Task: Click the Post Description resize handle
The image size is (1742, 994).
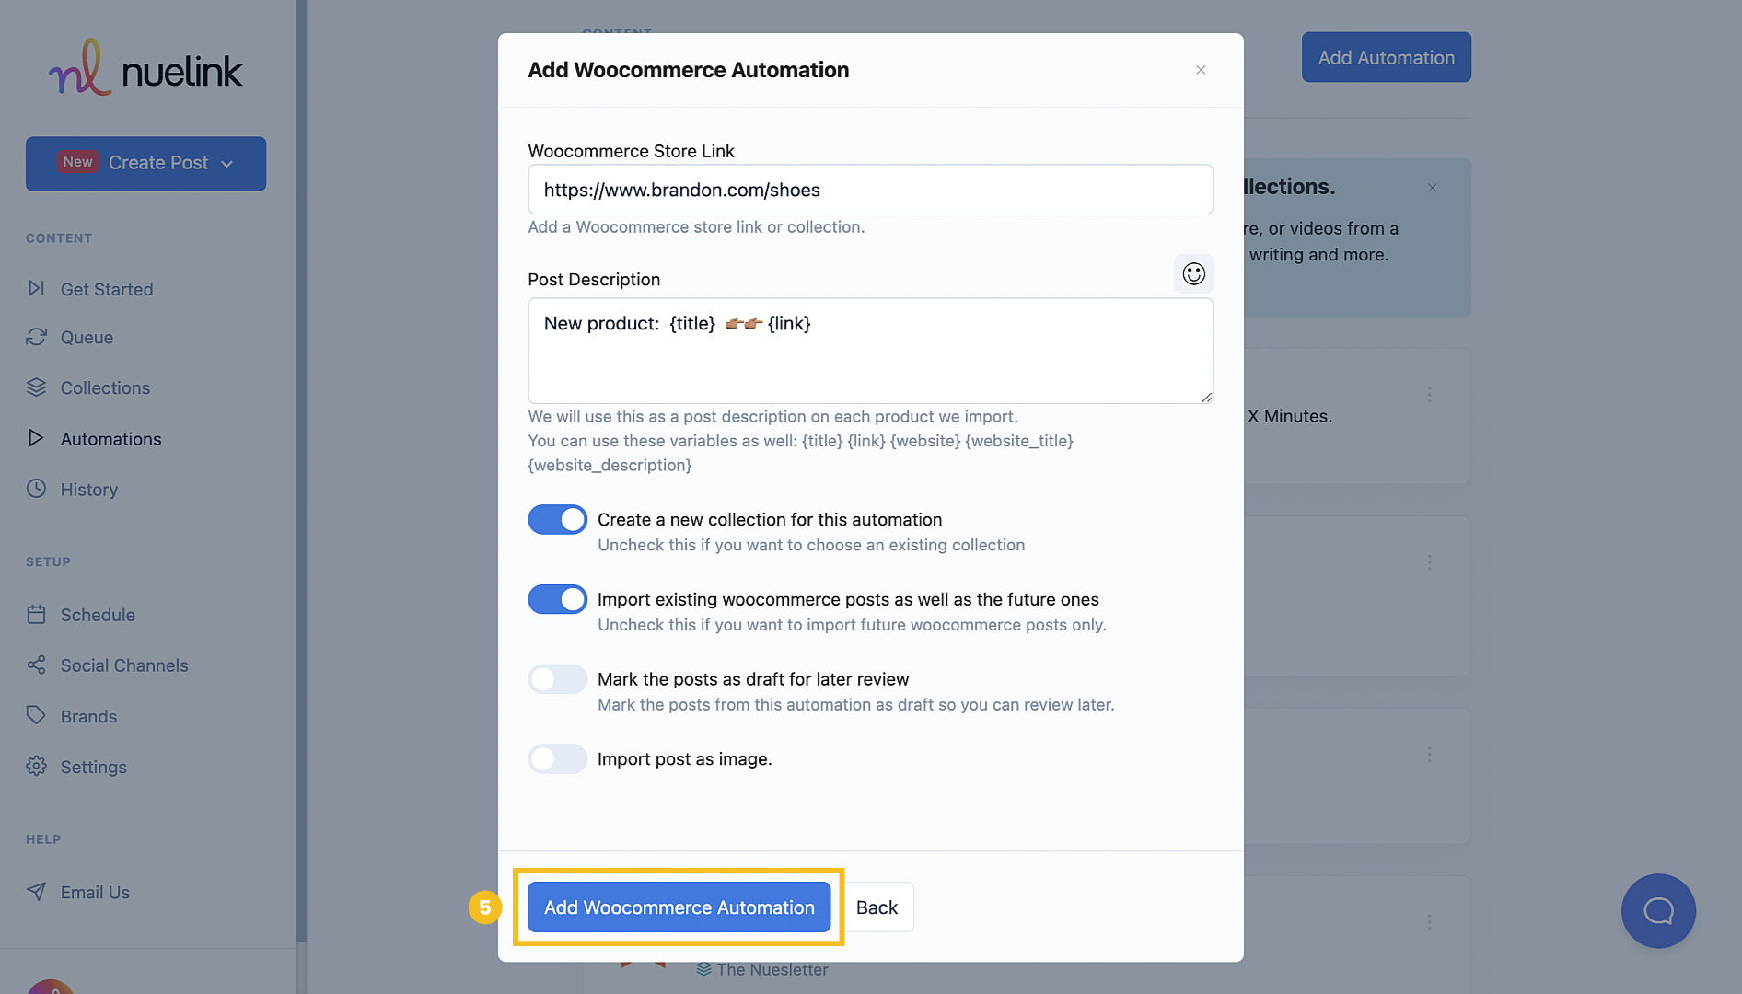Action: [1206, 397]
